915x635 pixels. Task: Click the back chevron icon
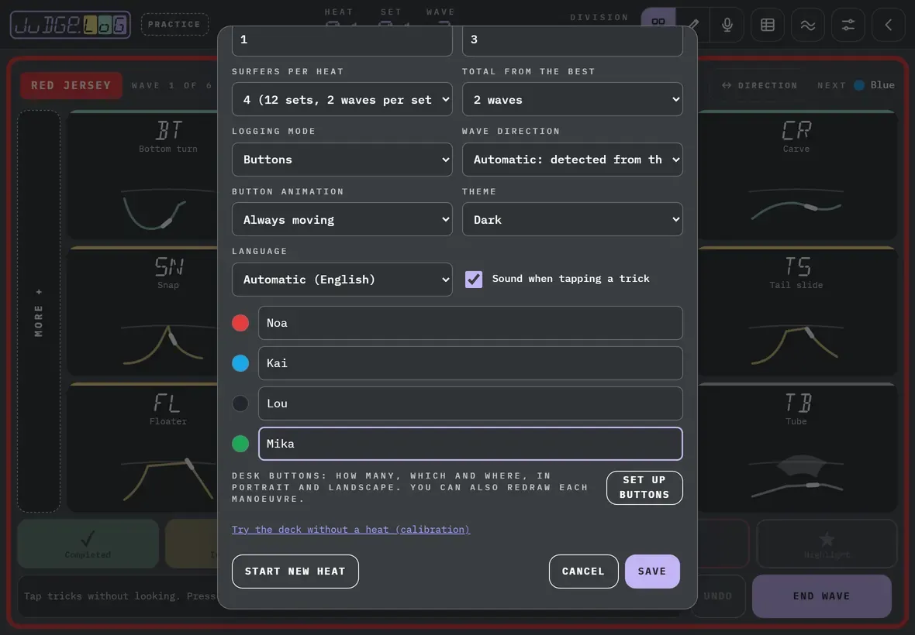888,25
